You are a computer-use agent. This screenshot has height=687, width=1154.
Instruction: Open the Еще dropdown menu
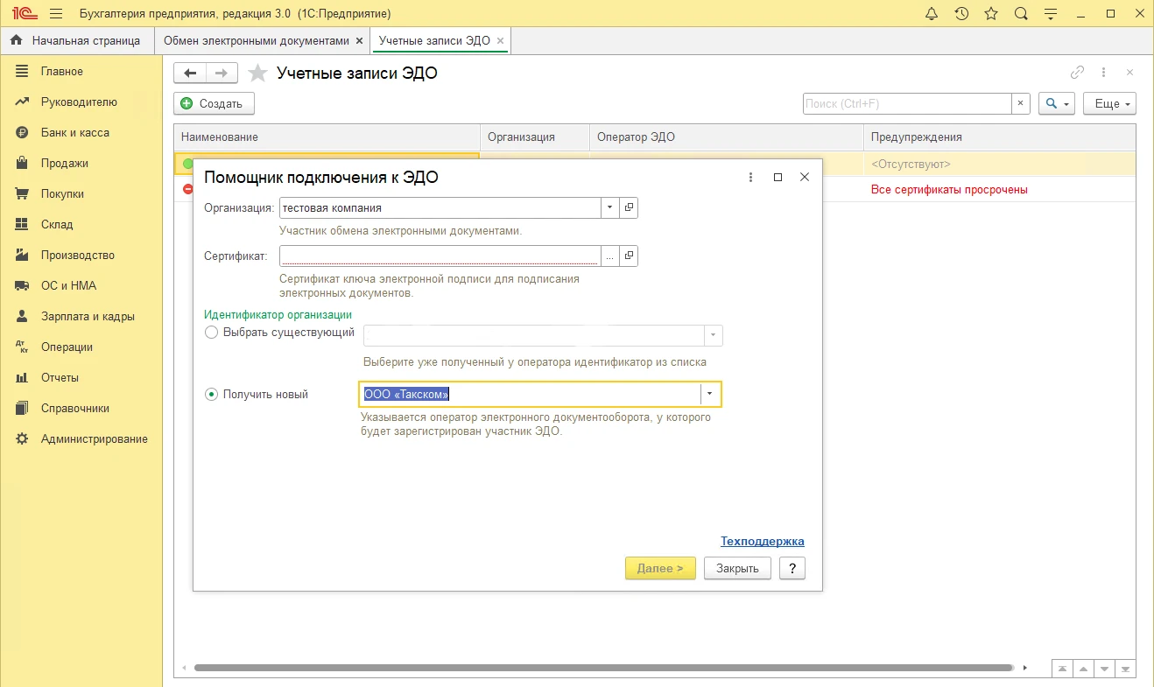(1108, 103)
